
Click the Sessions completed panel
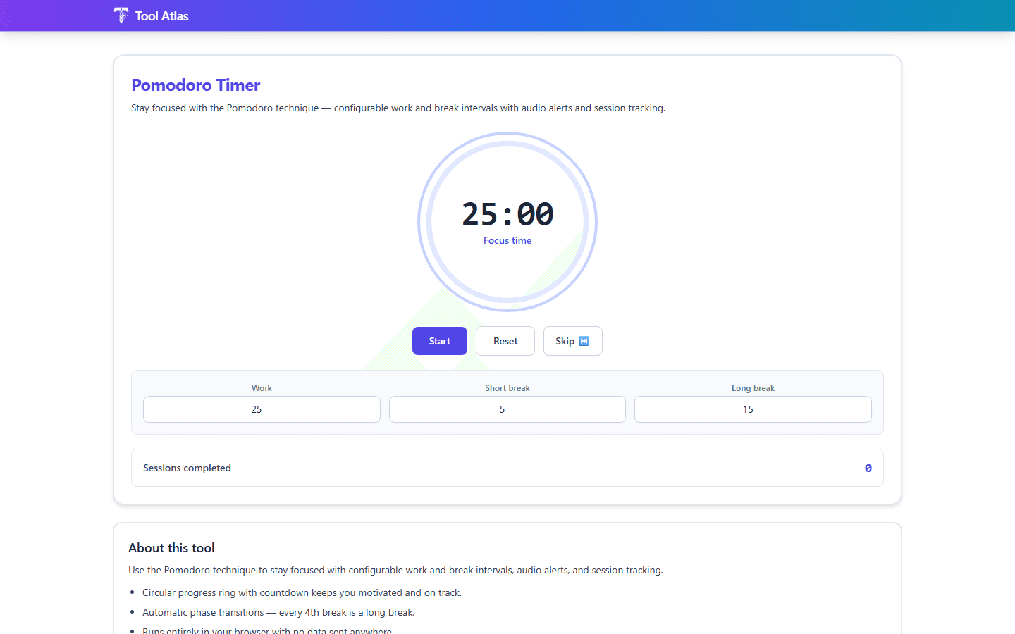pyautogui.click(x=507, y=468)
